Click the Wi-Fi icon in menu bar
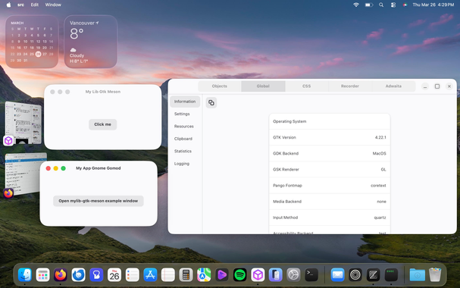 356,5
